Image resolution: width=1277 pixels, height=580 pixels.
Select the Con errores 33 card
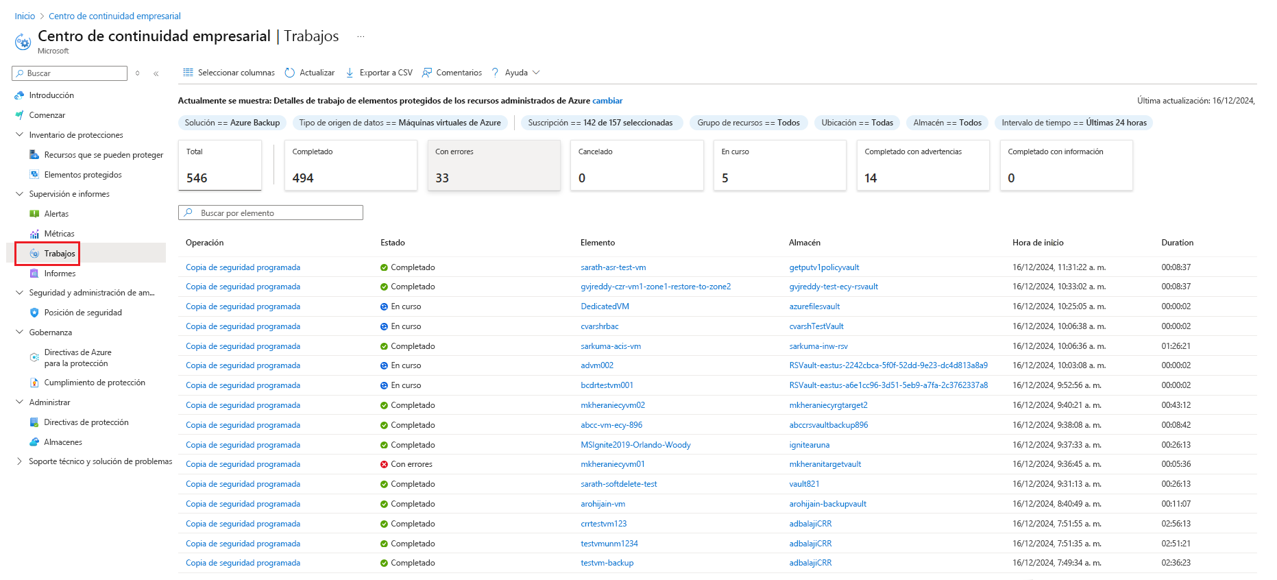point(494,165)
